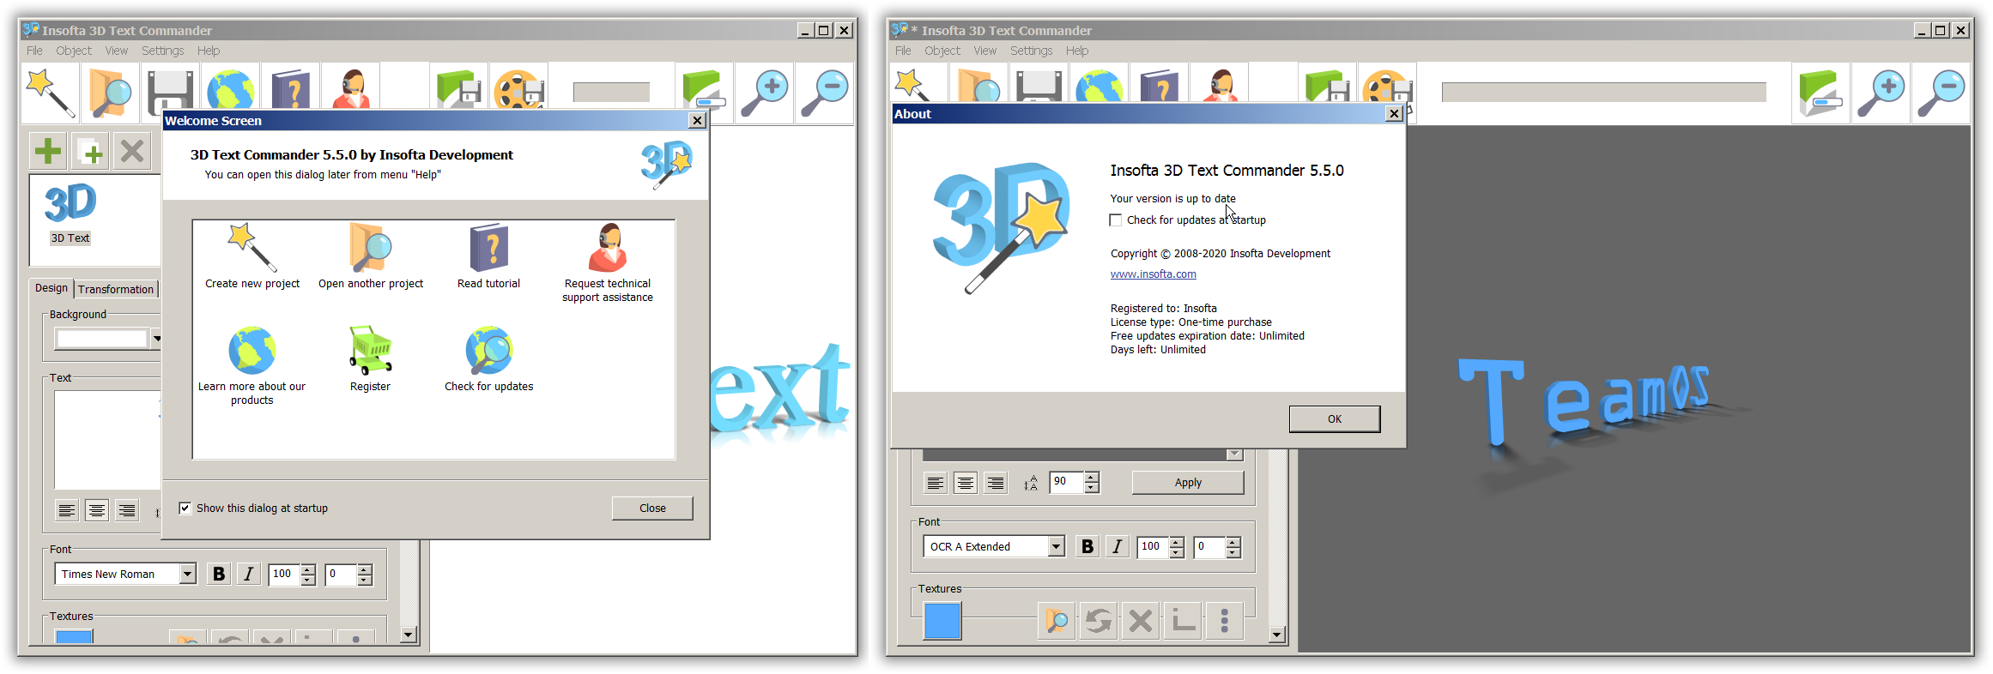Open Help menu in left window
Image resolution: width=1993 pixels, height=674 pixels.
pos(209,51)
